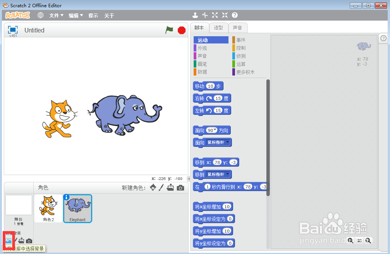The width and height of the screenshot is (390, 254).
Task: Select the shrink sprite tool
Action: click(x=225, y=15)
